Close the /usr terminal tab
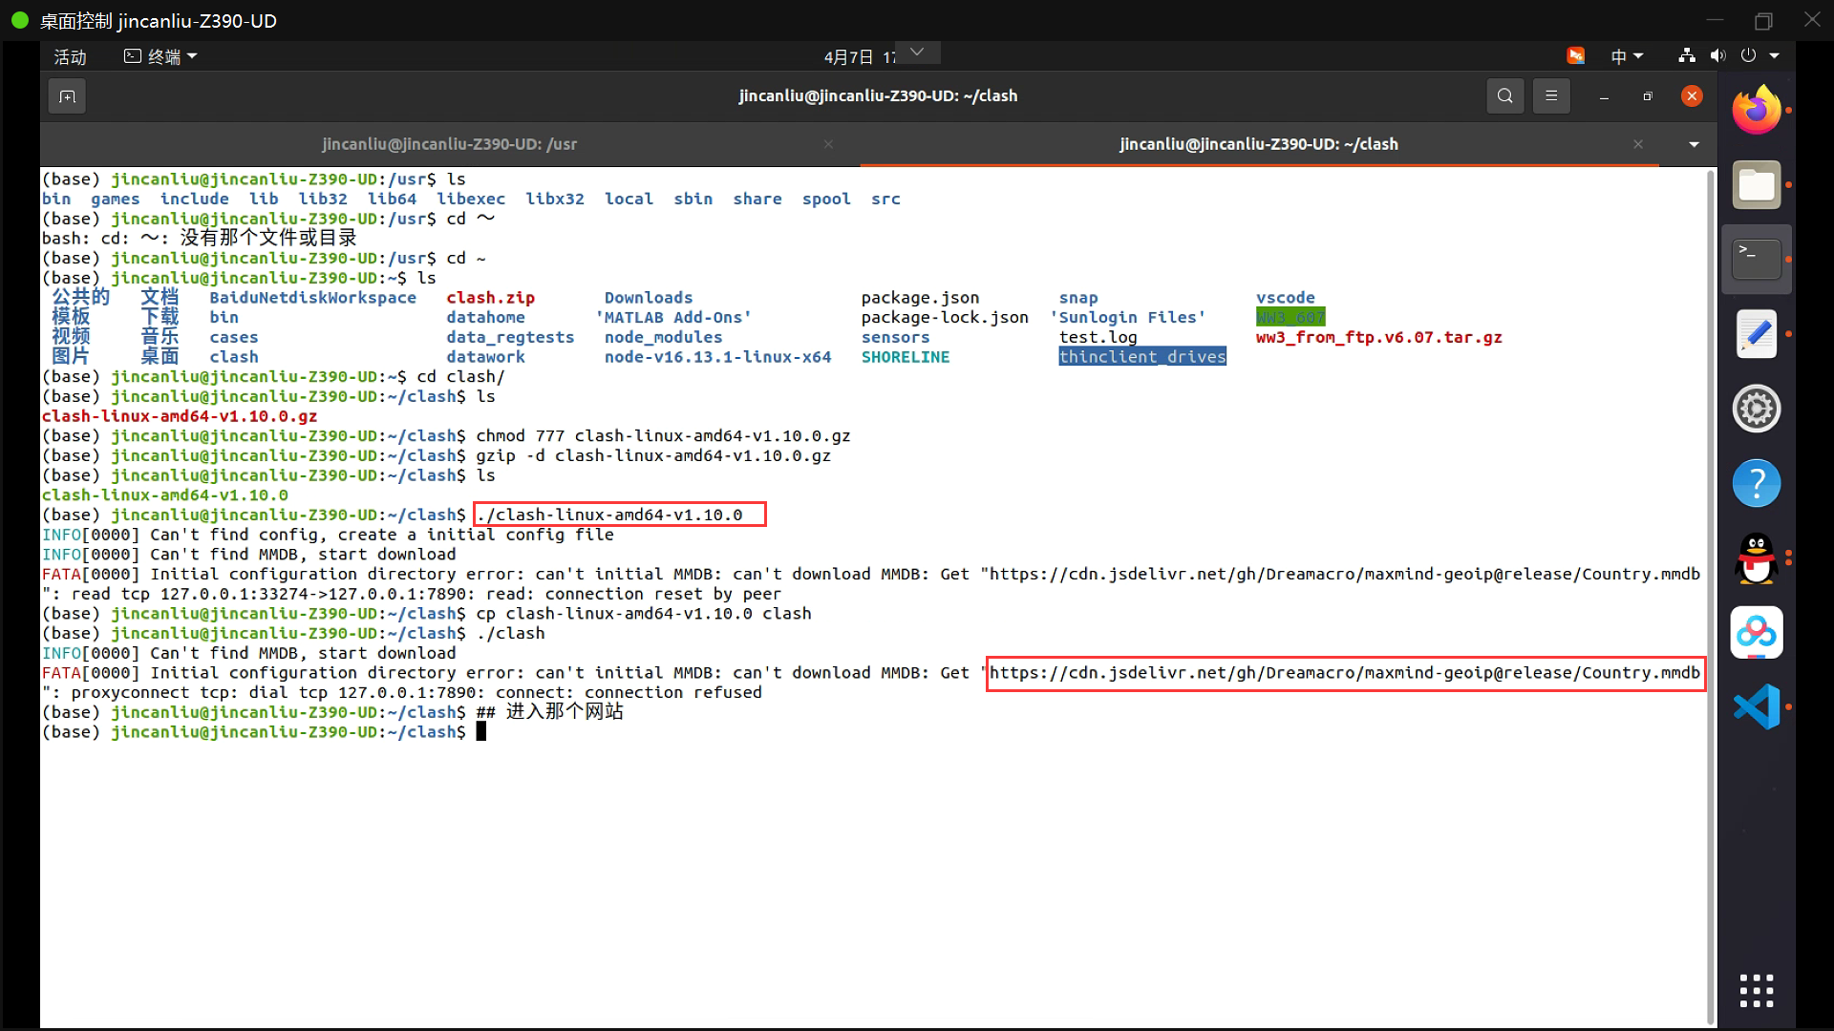The height and width of the screenshot is (1031, 1834). [828, 144]
